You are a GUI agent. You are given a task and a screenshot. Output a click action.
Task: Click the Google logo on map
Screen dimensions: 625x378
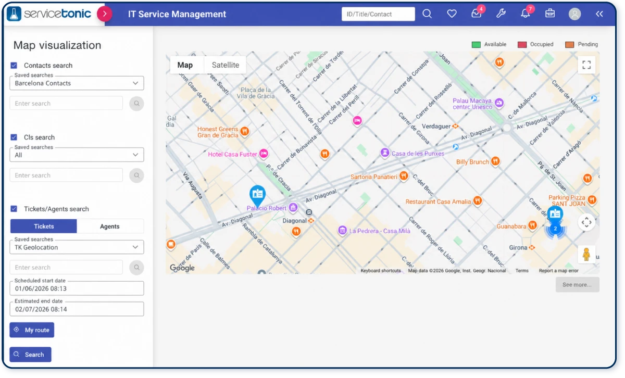(x=182, y=268)
